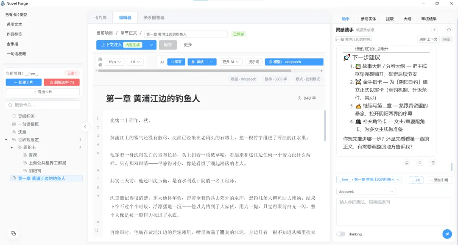Screen dimensions: 458x245
Task: Click the 刷新上下文 button
Action: coord(428,39)
